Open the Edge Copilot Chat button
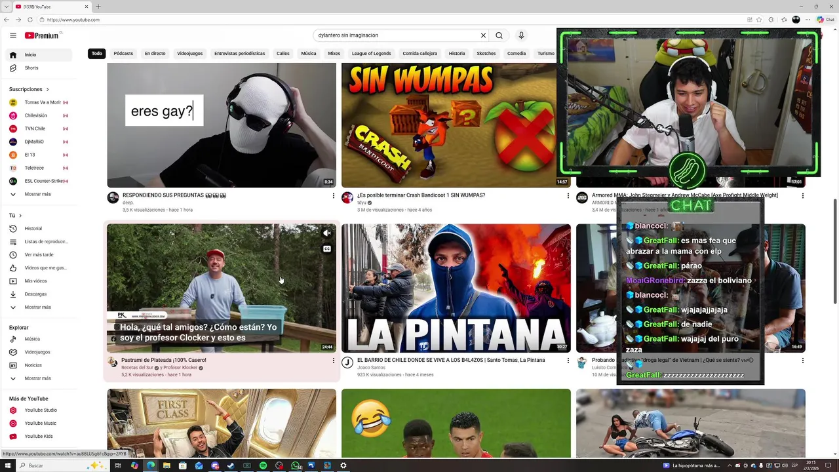Viewport: 839px width, 472px height. pyautogui.click(x=825, y=20)
